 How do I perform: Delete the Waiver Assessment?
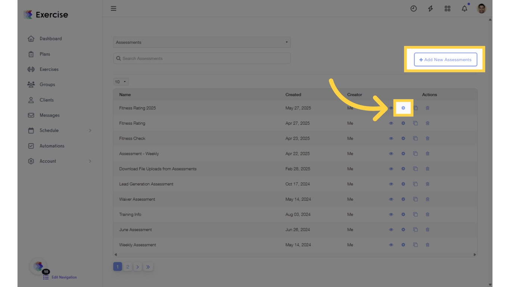click(x=427, y=199)
